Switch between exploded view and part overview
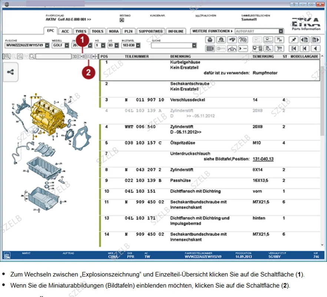This screenshot has width=327, height=297. tap(82, 56)
